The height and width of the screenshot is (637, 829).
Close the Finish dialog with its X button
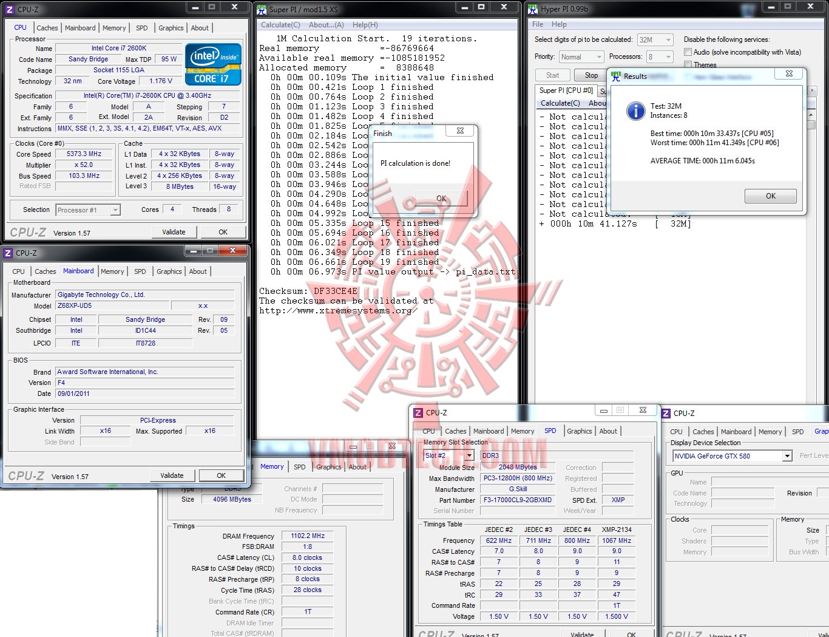click(460, 131)
